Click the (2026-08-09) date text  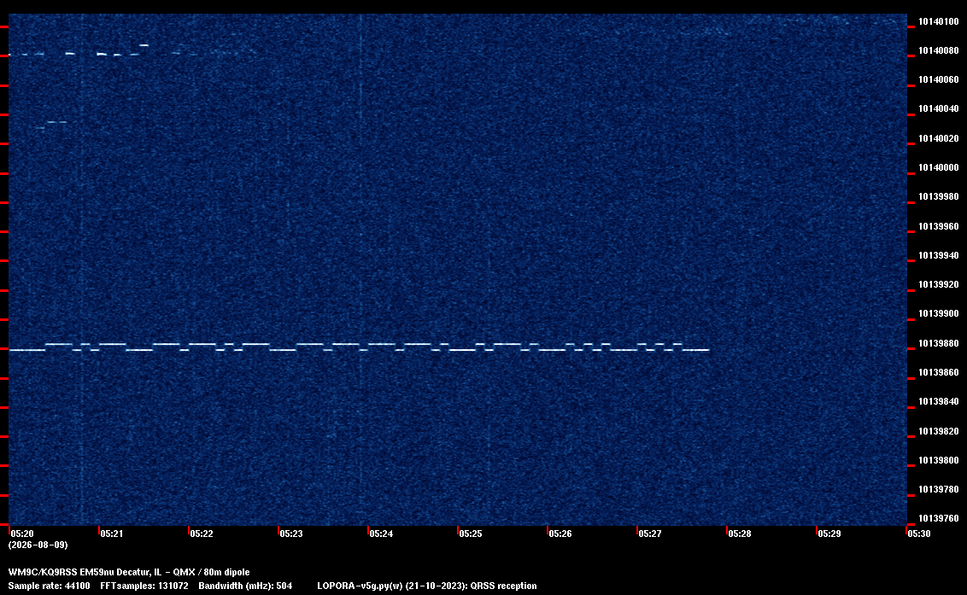tap(38, 545)
